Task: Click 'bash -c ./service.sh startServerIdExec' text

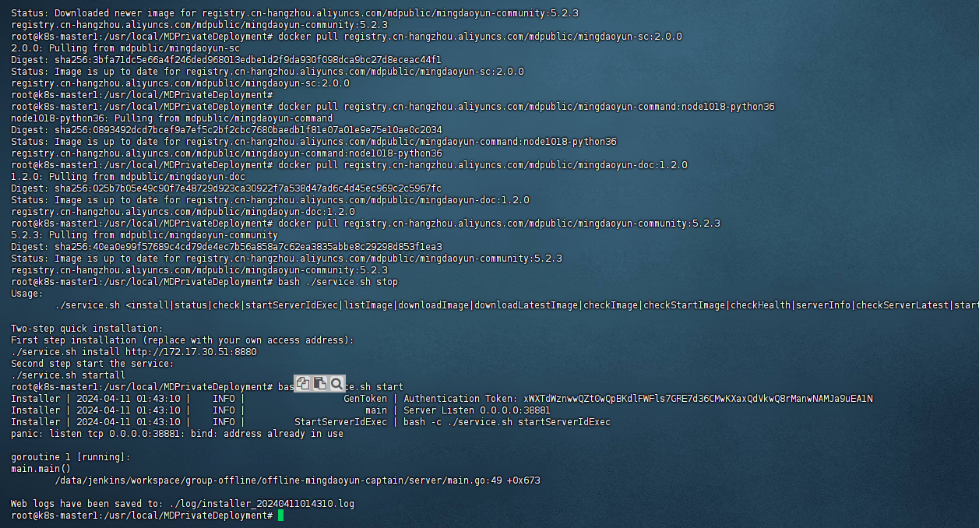Action: 507,422
